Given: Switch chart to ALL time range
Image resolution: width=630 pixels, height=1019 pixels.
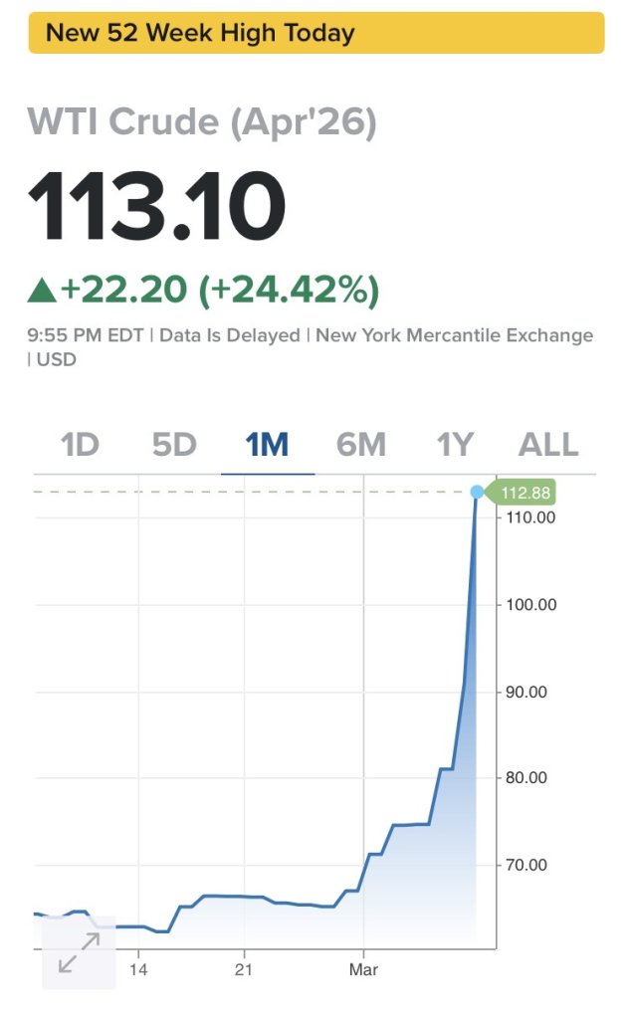Looking at the screenshot, I should (547, 444).
